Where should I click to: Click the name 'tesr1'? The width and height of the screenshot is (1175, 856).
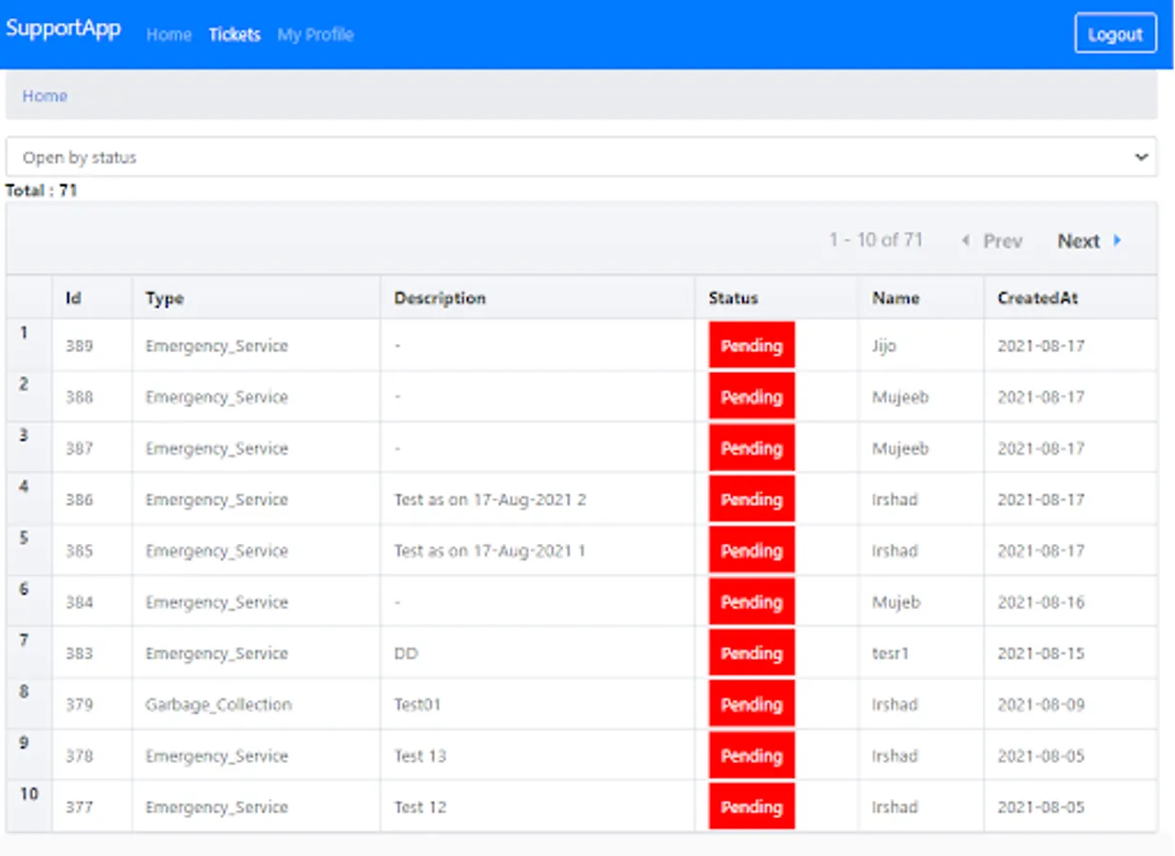(891, 654)
